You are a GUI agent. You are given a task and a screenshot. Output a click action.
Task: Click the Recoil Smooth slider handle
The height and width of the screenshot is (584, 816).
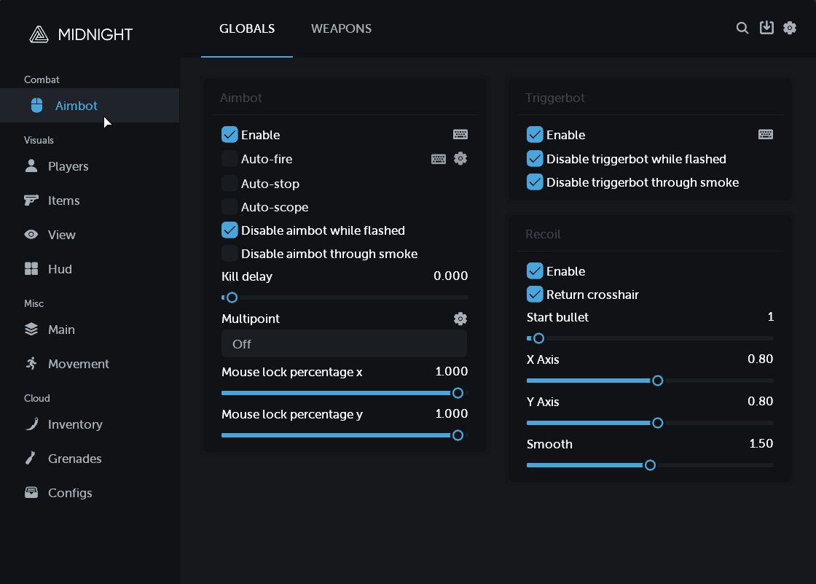tap(650, 465)
